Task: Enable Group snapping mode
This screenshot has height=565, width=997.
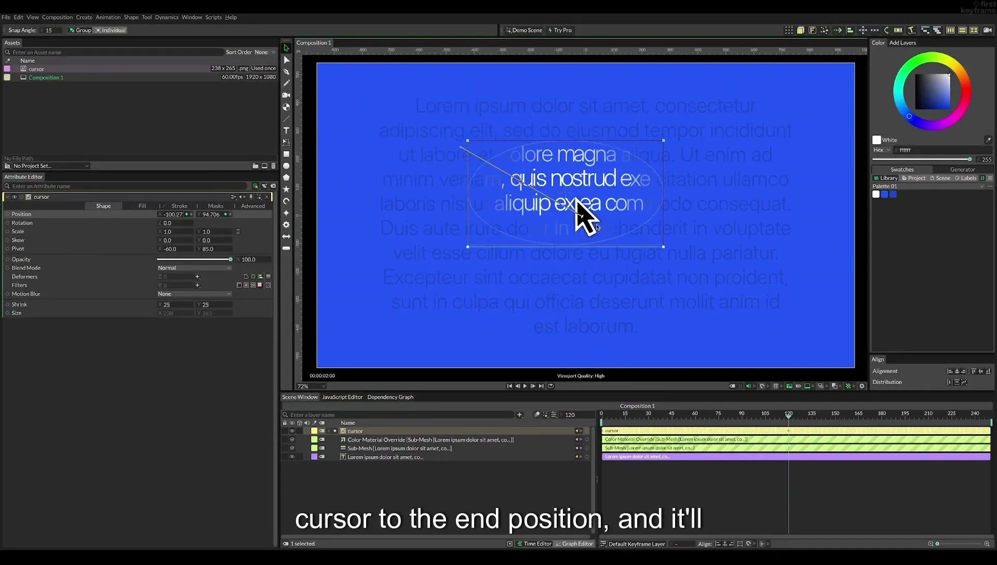Action: [x=80, y=30]
